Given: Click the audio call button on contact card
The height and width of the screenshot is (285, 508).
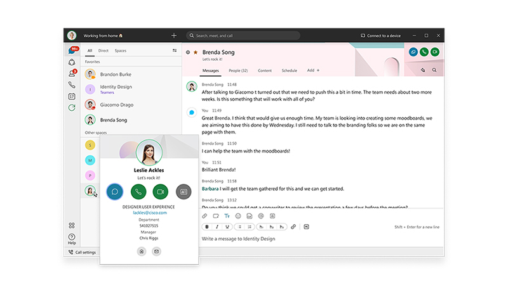Looking at the screenshot, I should 138,192.
